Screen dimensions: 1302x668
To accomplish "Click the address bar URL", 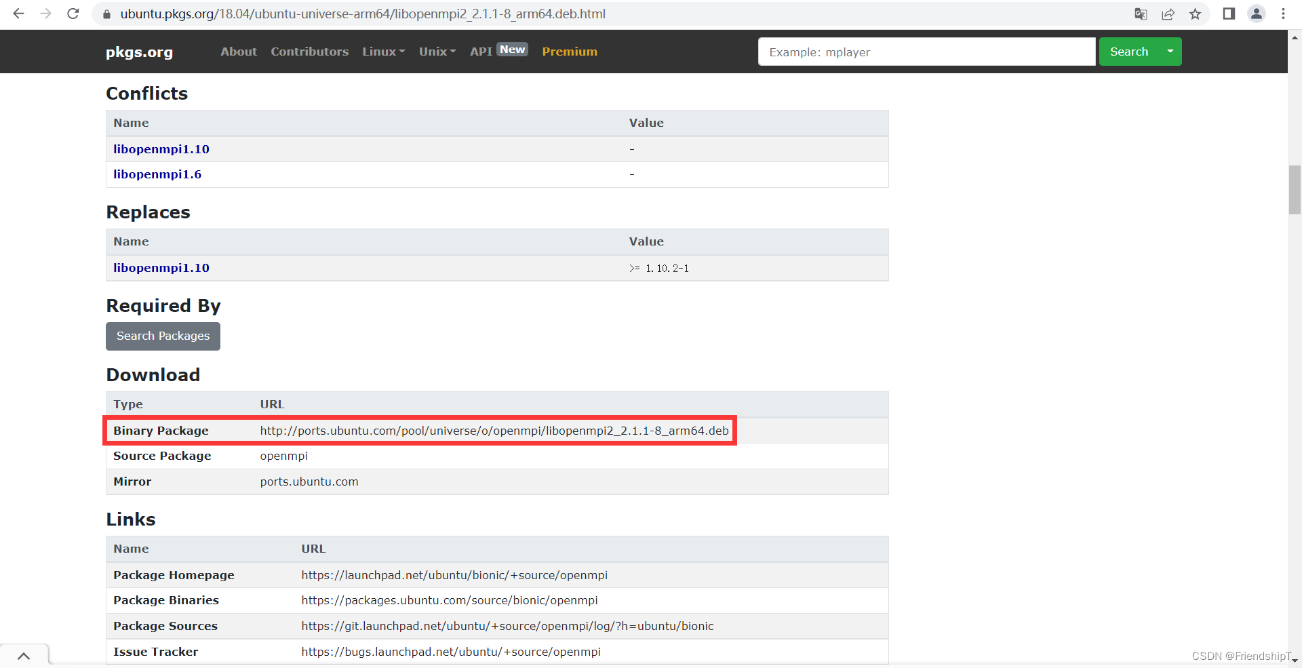I will 363,14.
